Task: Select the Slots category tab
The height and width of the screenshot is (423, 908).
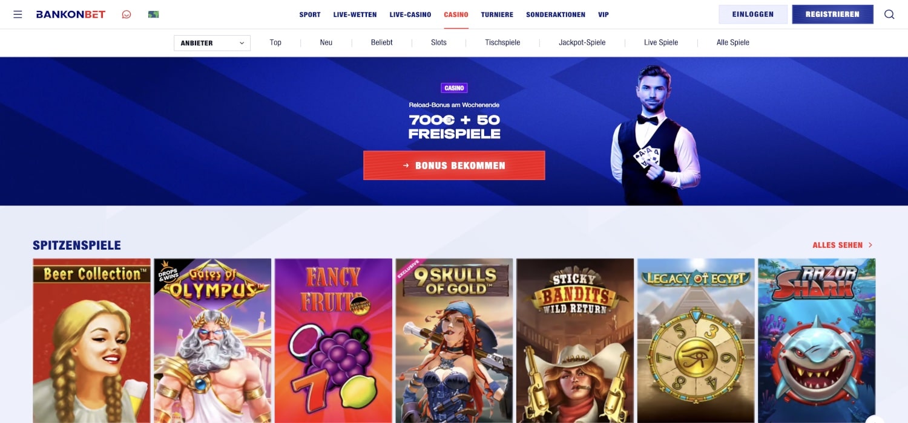Action: click(x=439, y=42)
